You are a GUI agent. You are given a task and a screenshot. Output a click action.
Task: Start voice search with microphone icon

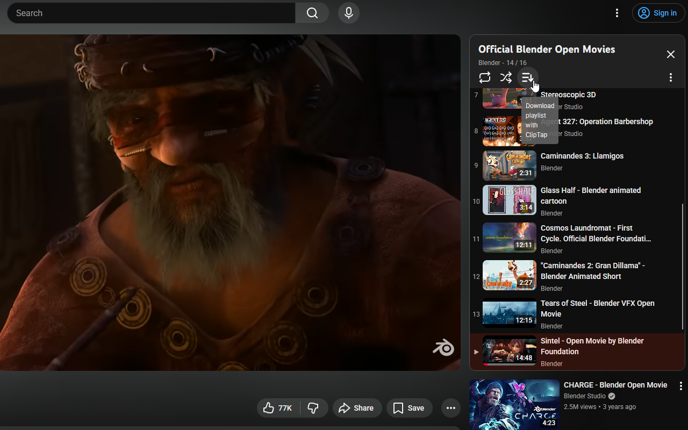point(349,13)
